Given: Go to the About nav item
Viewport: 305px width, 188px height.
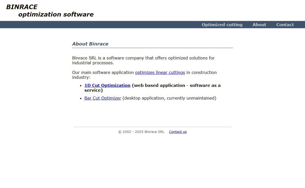Looking at the screenshot, I should (x=259, y=25).
